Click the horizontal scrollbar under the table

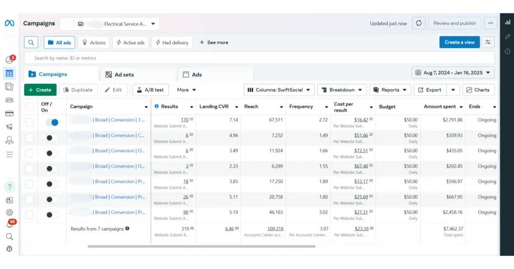(x=201, y=246)
